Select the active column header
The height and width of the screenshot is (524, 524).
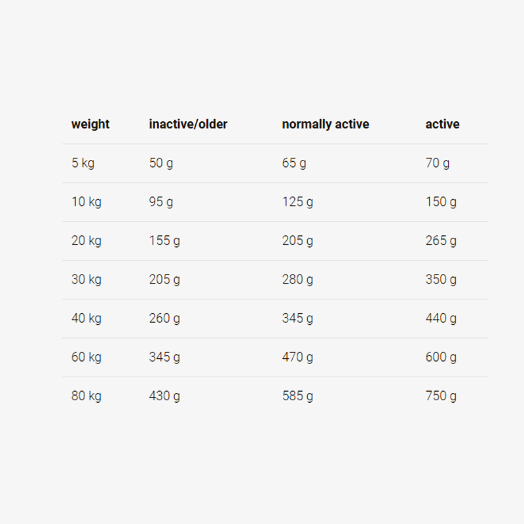click(443, 124)
